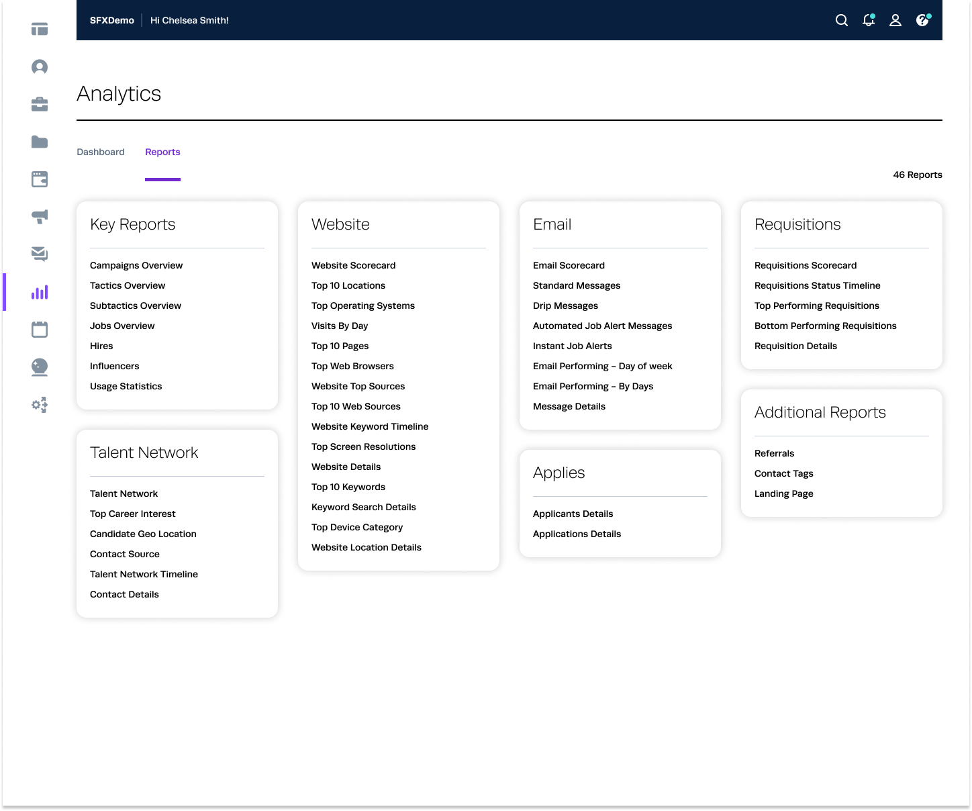The width and height of the screenshot is (972, 811).
Task: Open the search magnifier in header
Action: 841,20
